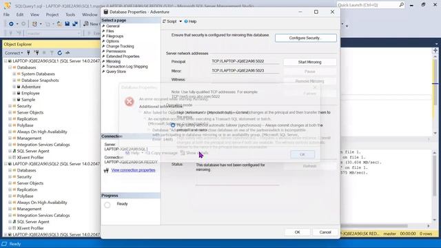The image size is (441, 248).
Task: Click the single-disk Save icon in toolbar
Action: 68,24
